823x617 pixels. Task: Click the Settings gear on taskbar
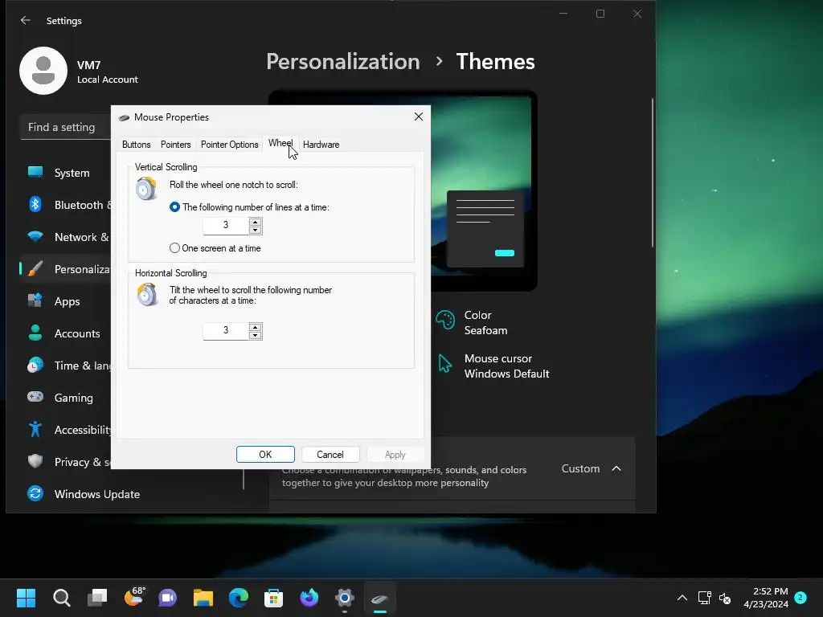345,598
